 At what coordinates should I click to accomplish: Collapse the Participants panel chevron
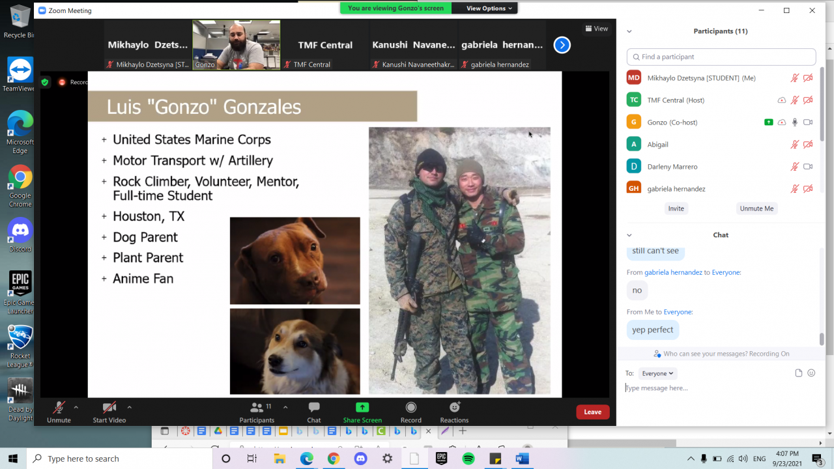point(629,31)
